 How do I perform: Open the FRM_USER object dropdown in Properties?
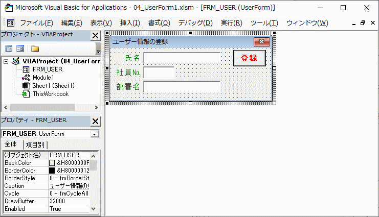[95, 134]
